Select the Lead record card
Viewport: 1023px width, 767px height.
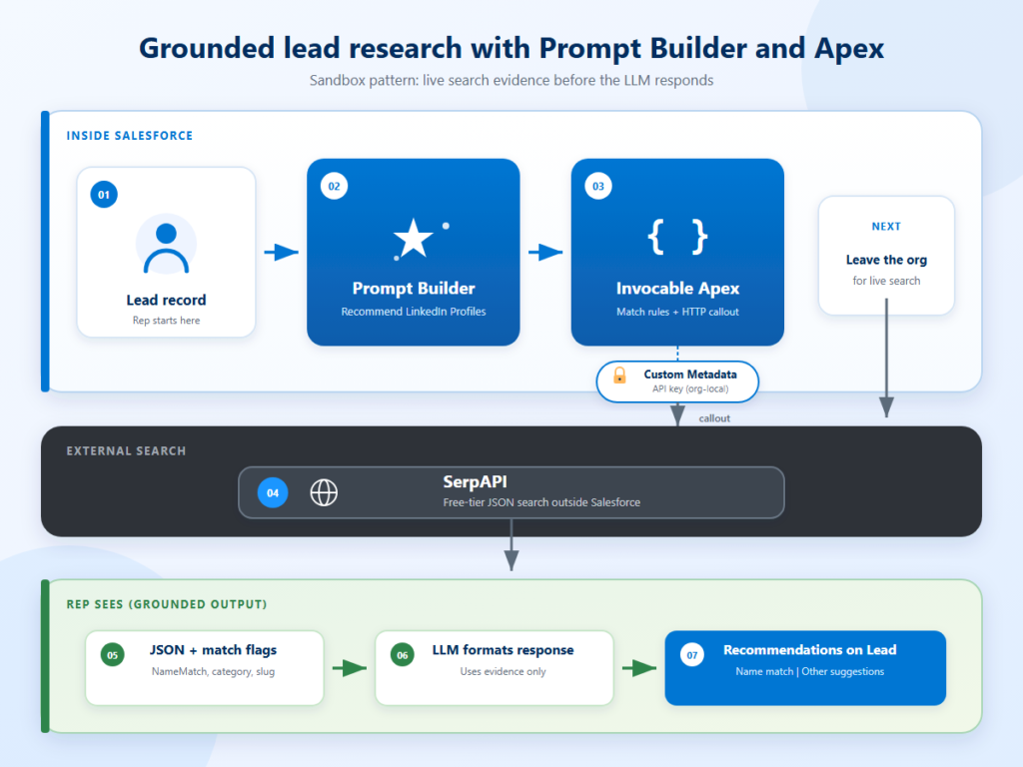click(x=167, y=252)
